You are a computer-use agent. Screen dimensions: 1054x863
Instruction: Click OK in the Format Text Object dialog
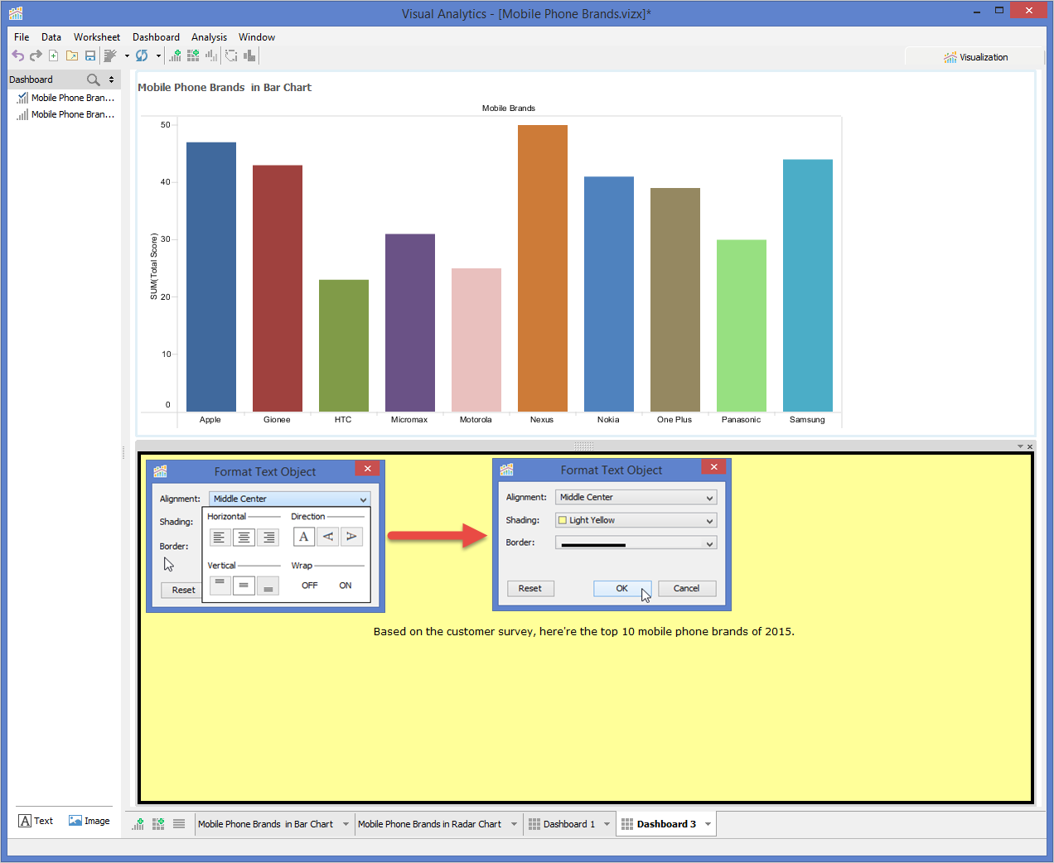[x=622, y=589]
